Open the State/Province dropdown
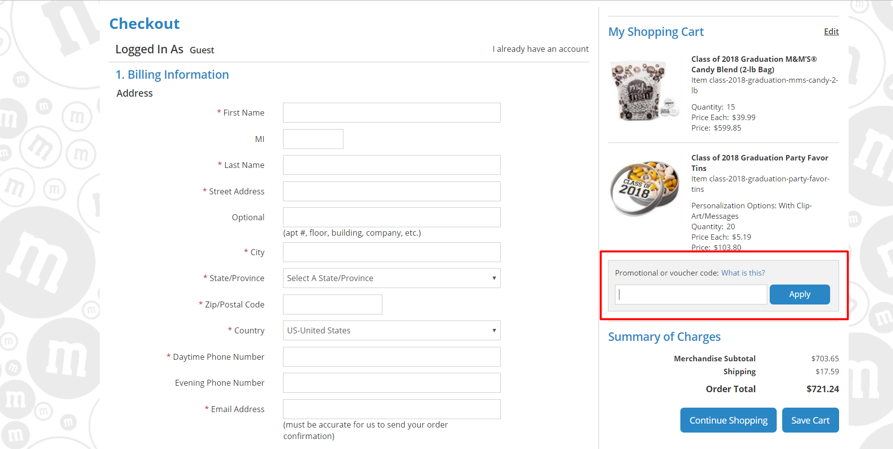Screen dimensions: 893x449 point(391,278)
